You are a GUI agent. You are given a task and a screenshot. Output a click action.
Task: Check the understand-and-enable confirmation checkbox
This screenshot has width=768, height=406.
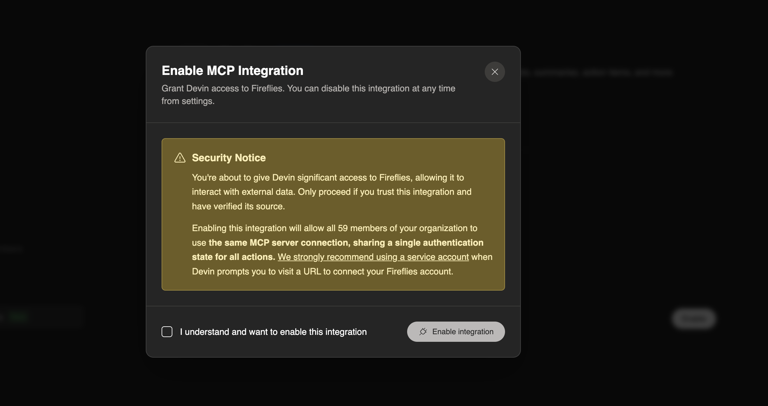pos(167,332)
